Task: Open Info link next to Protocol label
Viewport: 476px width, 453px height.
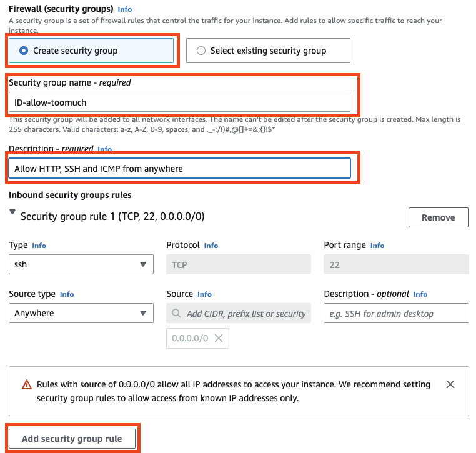Action: click(x=211, y=246)
